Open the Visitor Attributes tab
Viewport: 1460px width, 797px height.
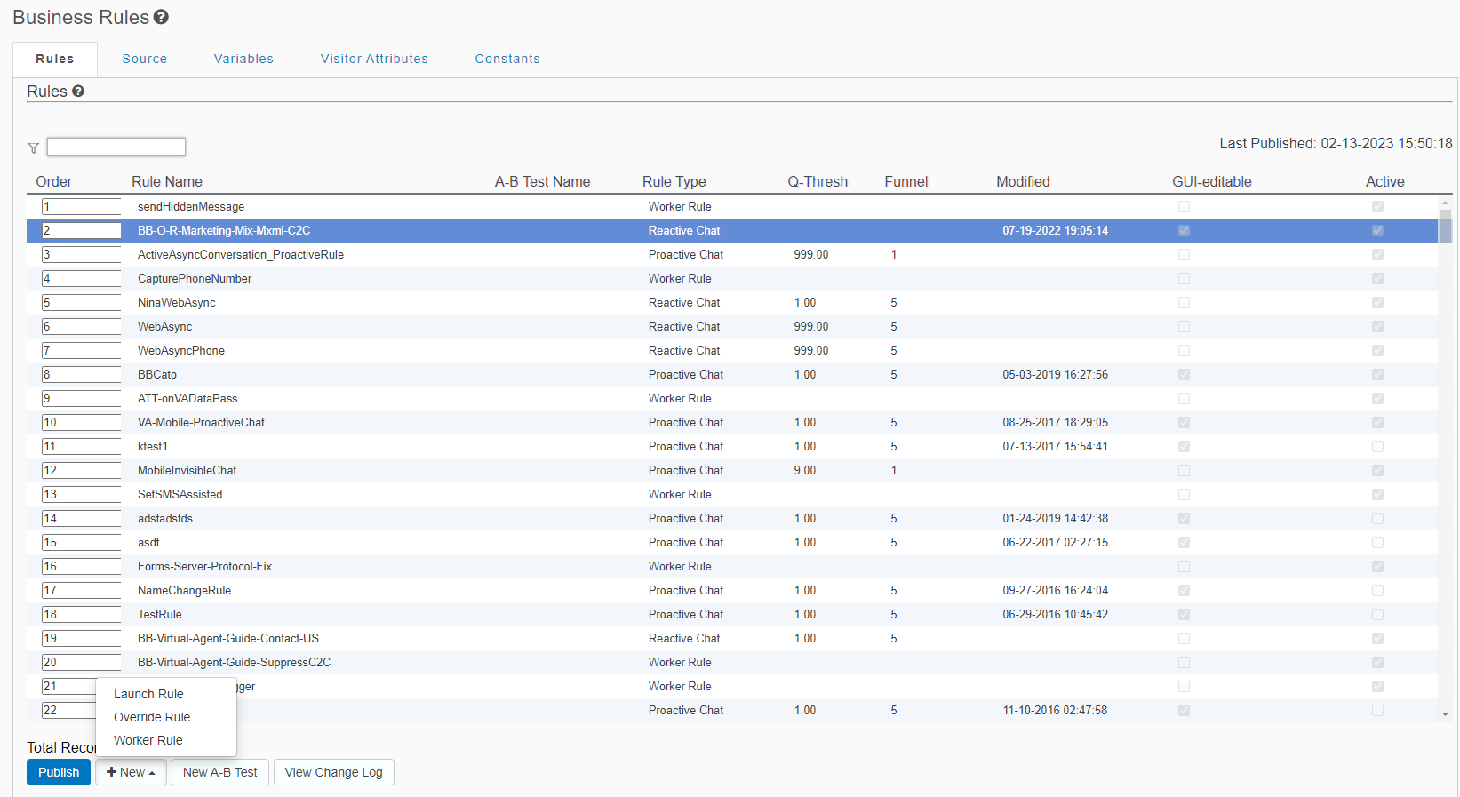374,59
